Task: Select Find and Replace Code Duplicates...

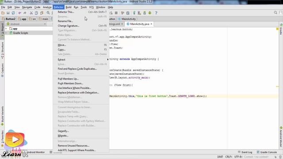Action: pyautogui.click(x=81, y=69)
